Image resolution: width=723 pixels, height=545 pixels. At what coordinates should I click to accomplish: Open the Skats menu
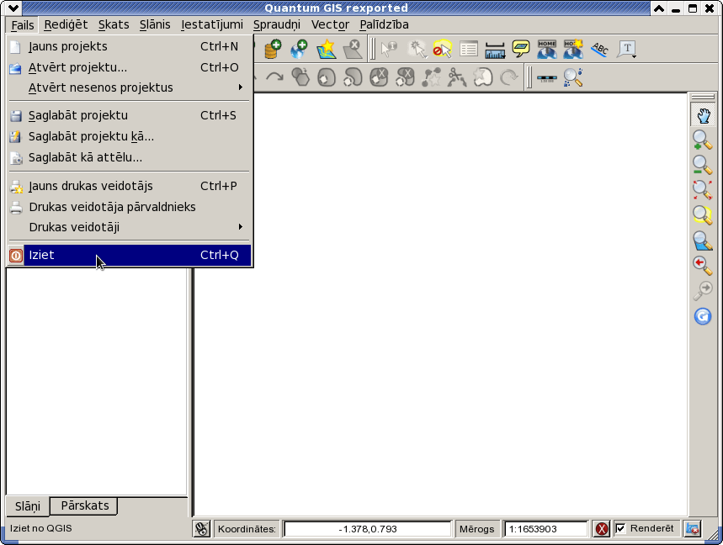114,25
